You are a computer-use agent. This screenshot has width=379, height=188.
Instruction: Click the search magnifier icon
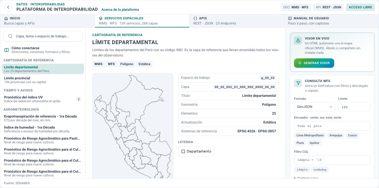[10, 36]
